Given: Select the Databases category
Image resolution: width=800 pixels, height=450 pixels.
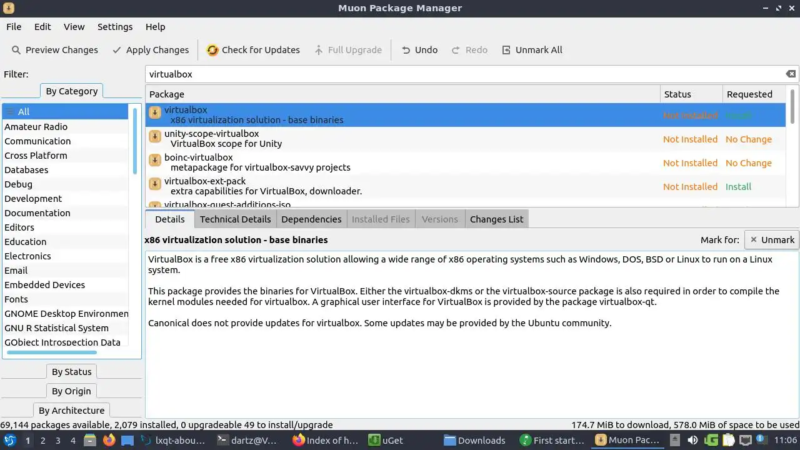Looking at the screenshot, I should [65, 170].
